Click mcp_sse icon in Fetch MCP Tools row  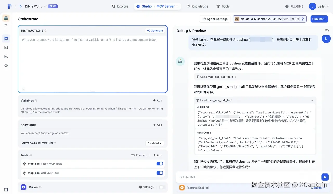[24, 164]
